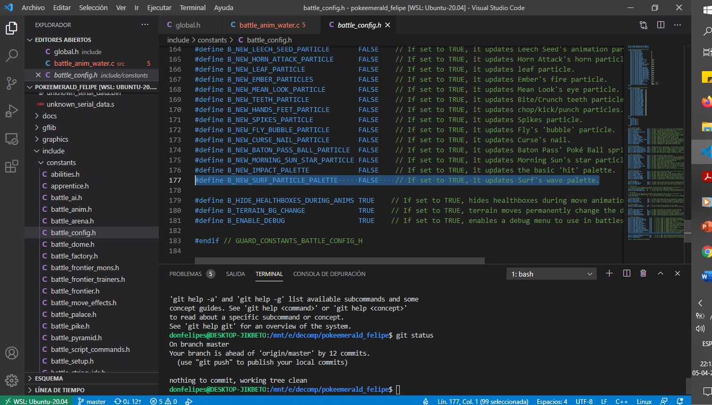Maximize the terminal panel with chevron up
The image size is (712, 405).
tap(660, 273)
